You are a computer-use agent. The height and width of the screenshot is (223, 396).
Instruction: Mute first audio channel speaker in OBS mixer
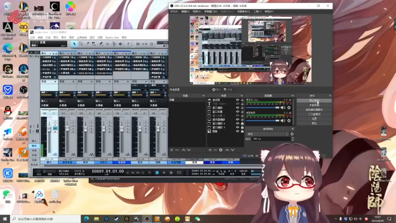pyautogui.click(x=283, y=108)
